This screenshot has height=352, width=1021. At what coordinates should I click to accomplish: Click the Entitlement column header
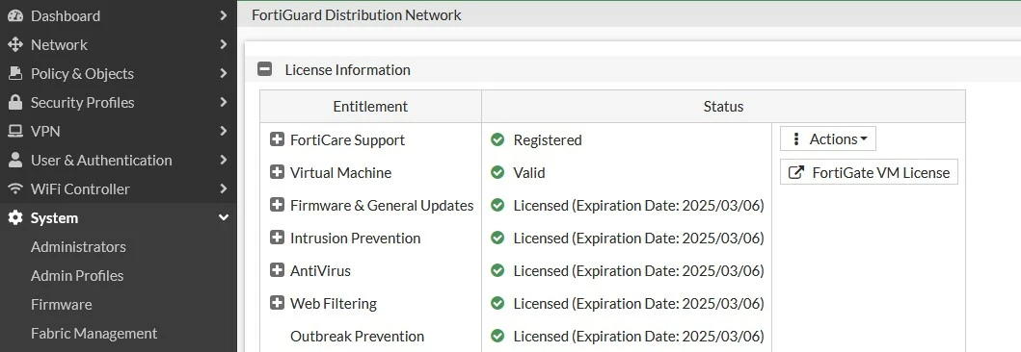point(370,107)
